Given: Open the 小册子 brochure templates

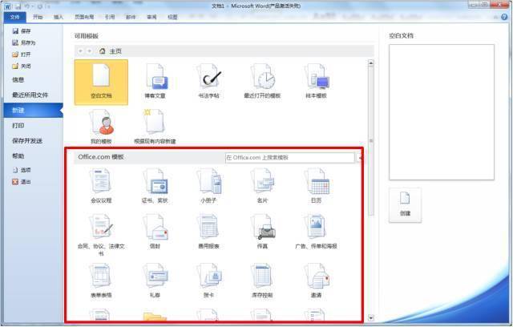Looking at the screenshot, I should coord(208,186).
